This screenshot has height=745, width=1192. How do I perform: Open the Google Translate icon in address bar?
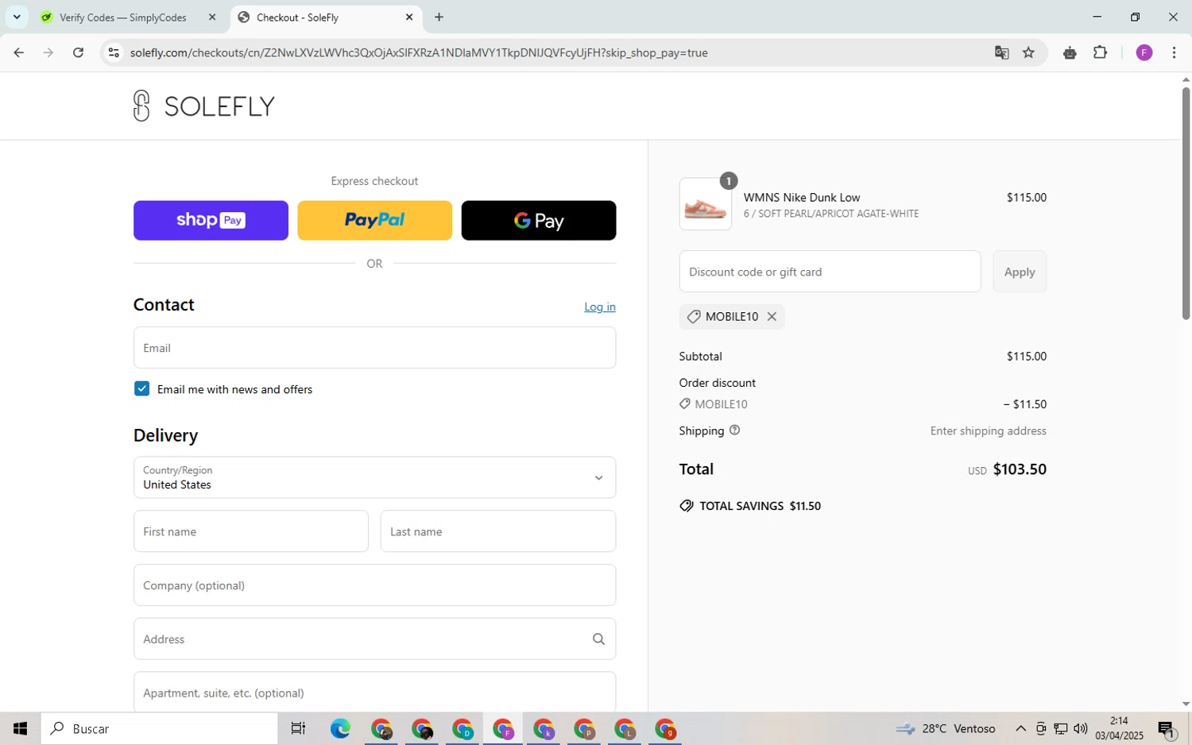point(1001,53)
